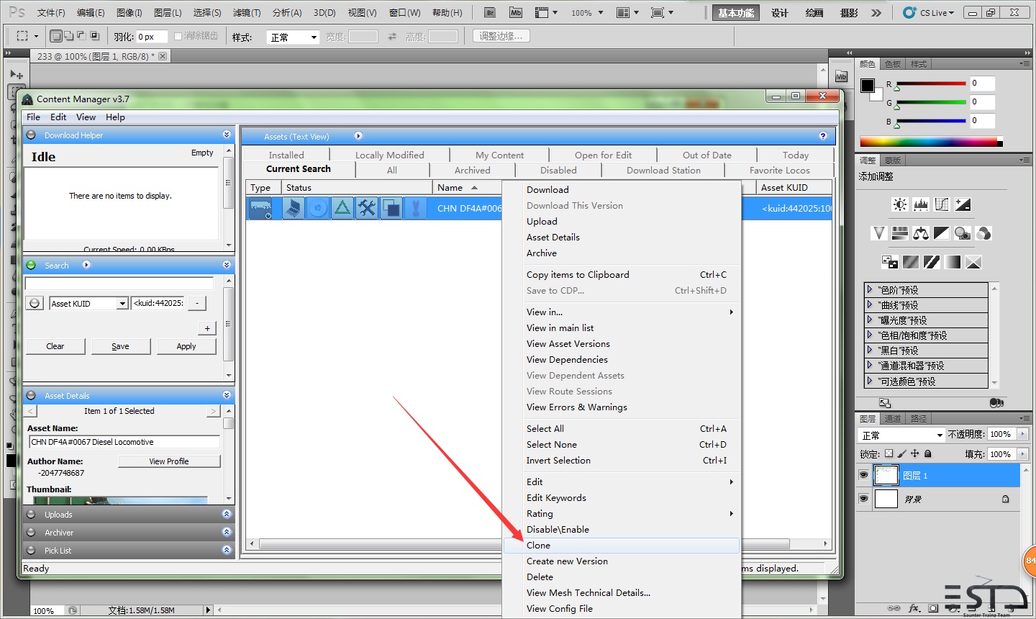Screen dimensions: 1036x619
Task: Click the Apply search button
Action: tap(186, 346)
